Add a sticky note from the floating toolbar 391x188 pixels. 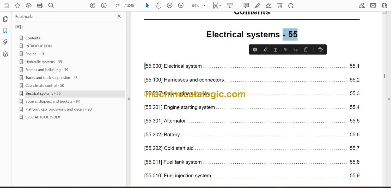[x=255, y=50]
